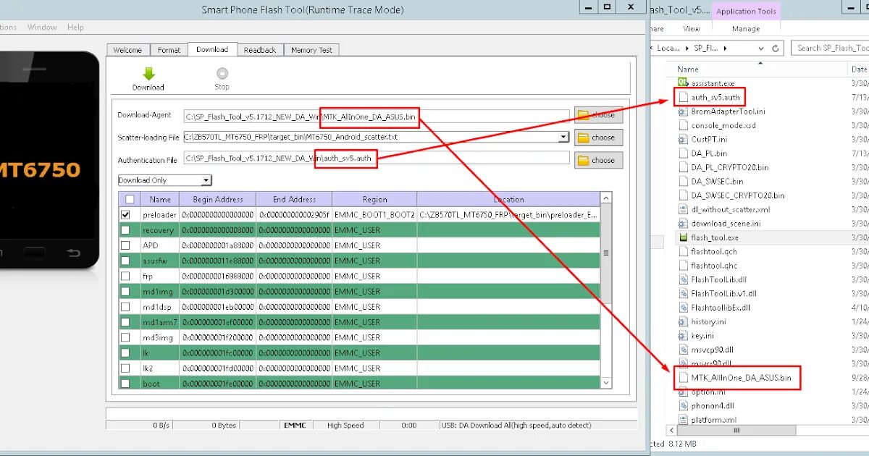Select DA_PL_CRYPTO20.bin in Explorer list

click(730, 167)
